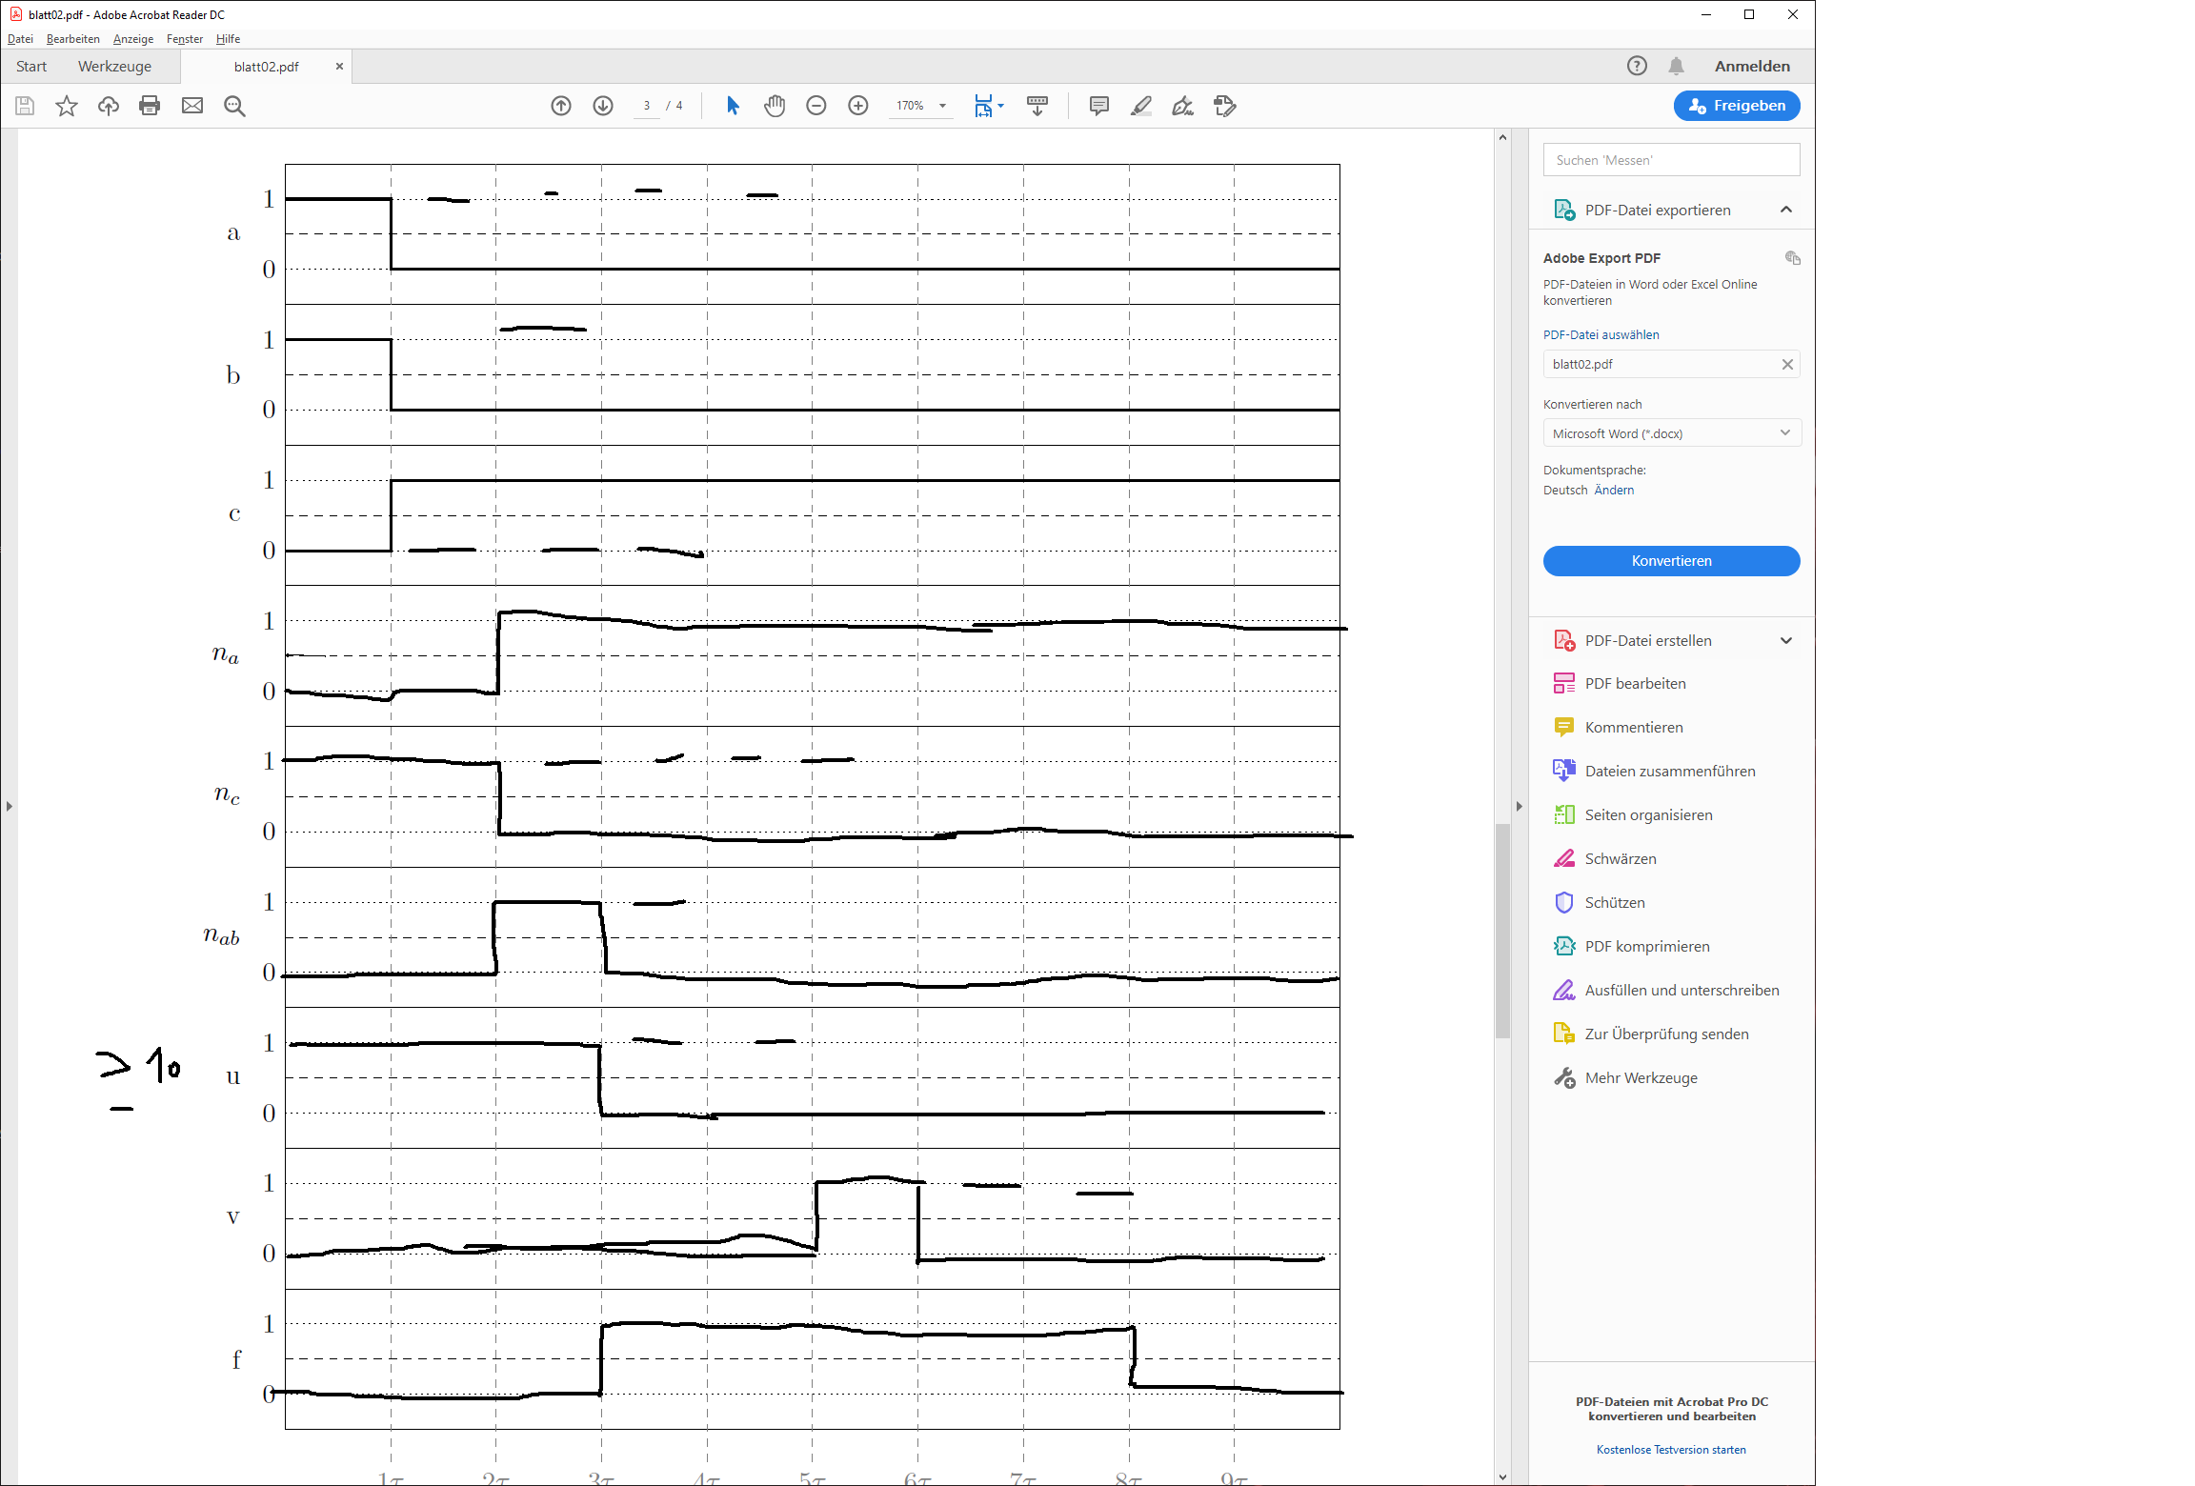Select the blatt02.pdf tab
The image size is (2195, 1486).
point(267,67)
